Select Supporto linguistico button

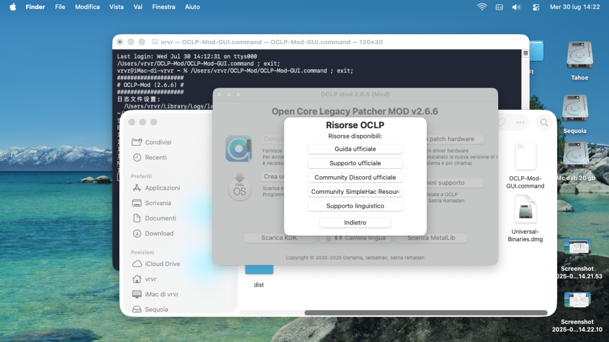pos(355,206)
